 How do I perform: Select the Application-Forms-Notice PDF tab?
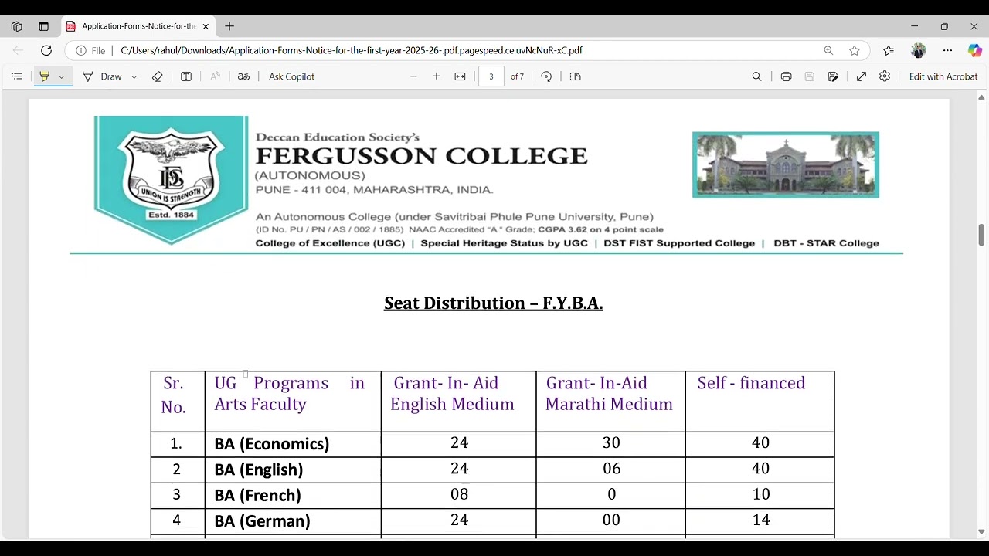coord(138,26)
